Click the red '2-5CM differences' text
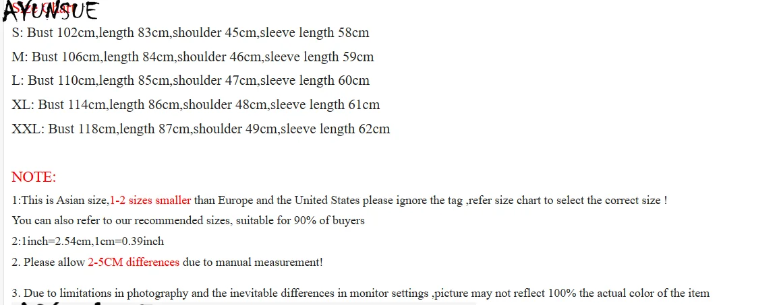The width and height of the screenshot is (779, 305). (x=134, y=263)
